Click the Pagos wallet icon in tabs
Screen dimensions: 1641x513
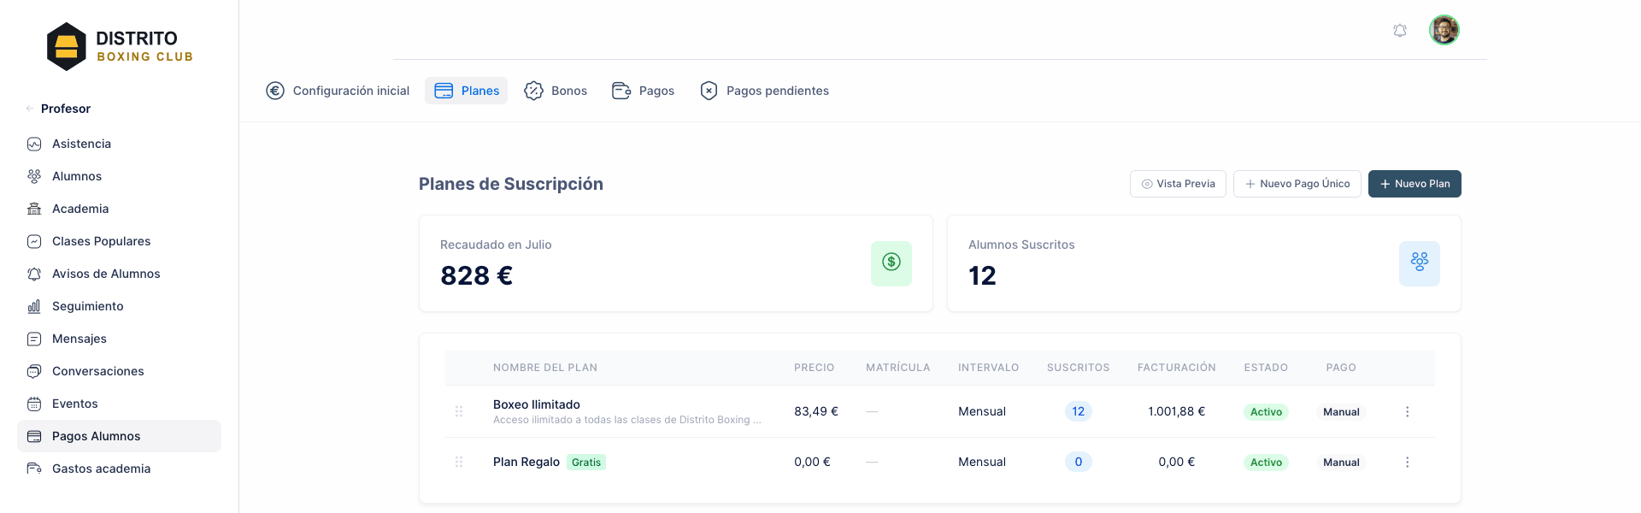[621, 91]
